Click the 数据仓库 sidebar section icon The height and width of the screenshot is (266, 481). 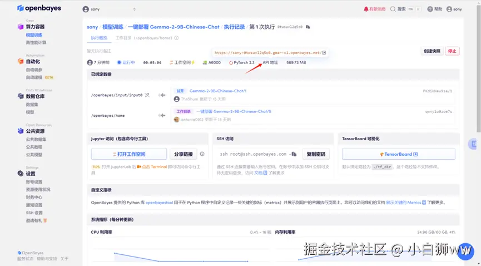21,96
